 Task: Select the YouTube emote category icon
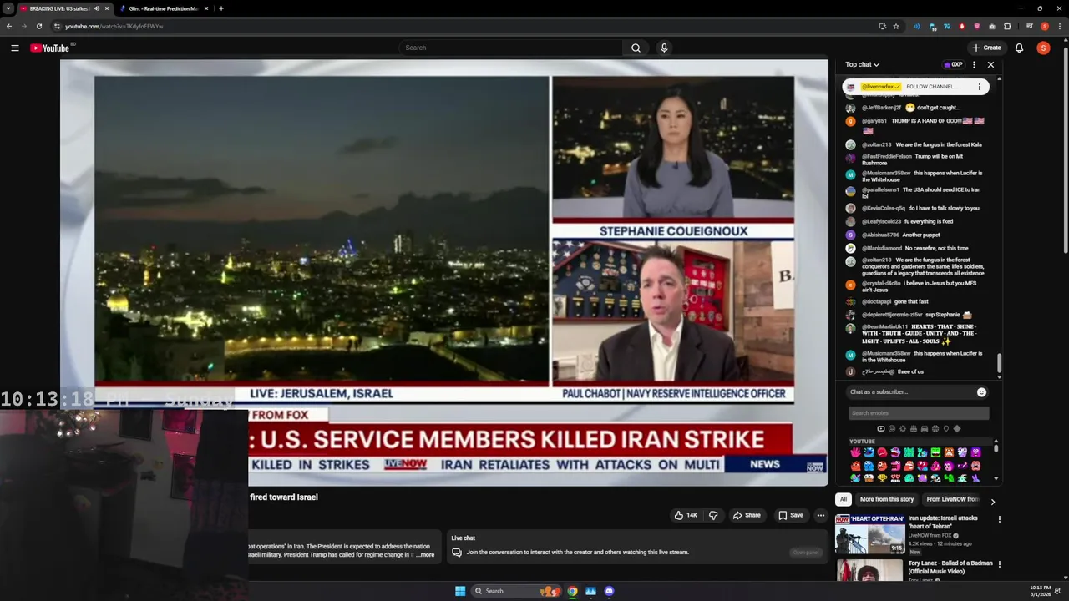pyautogui.click(x=881, y=429)
